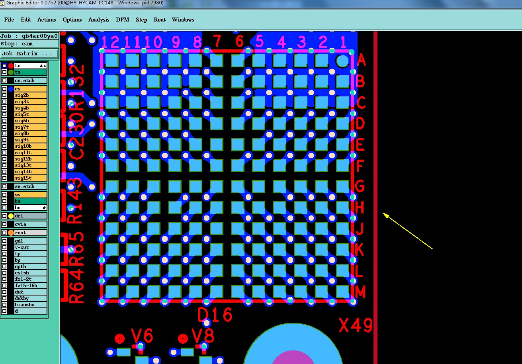Enable the 'cvia' layer checkbox
The width and height of the screenshot is (522, 364).
click(4, 224)
